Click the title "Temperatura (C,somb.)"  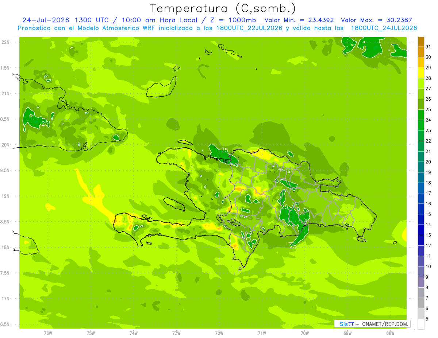223,8
